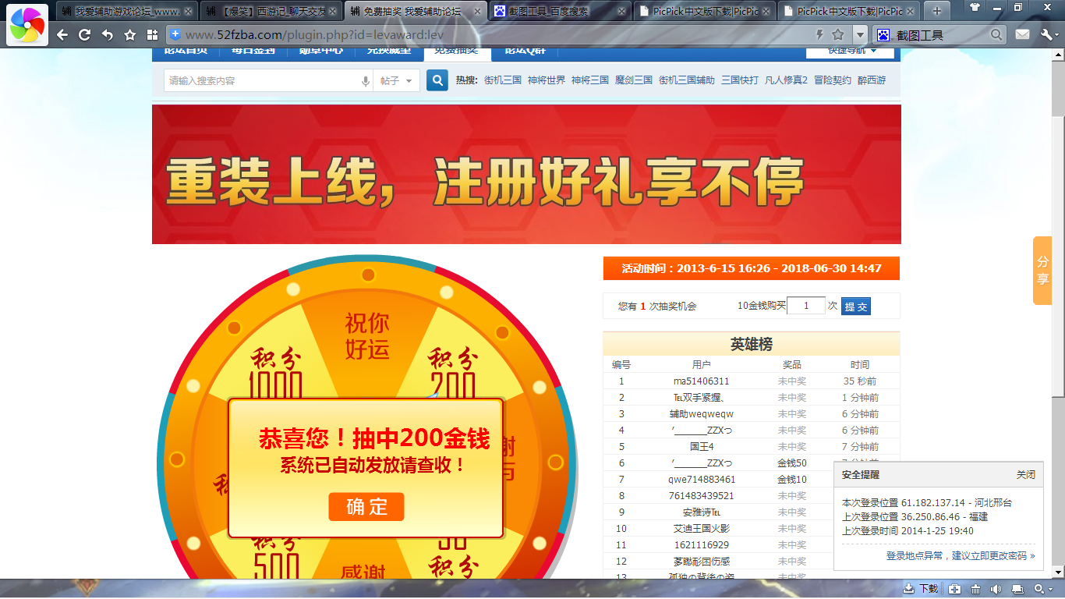Submit purchase with 提交 button

(x=856, y=307)
